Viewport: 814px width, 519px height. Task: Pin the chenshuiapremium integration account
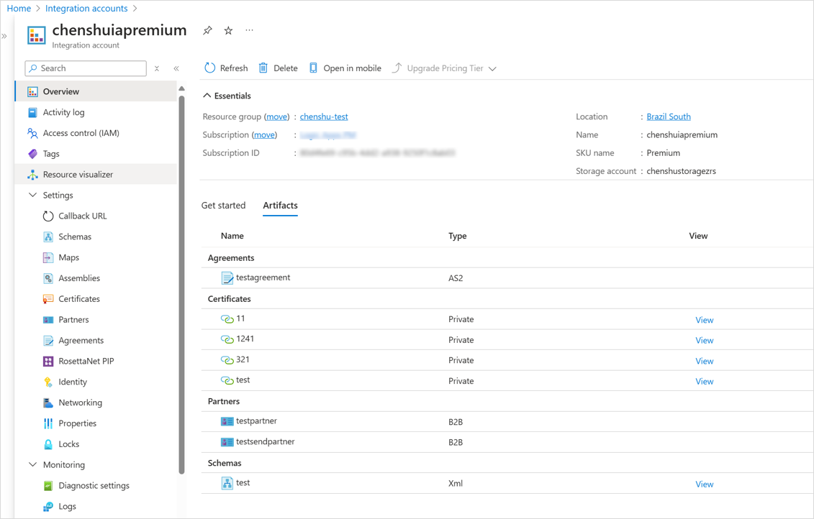click(207, 30)
